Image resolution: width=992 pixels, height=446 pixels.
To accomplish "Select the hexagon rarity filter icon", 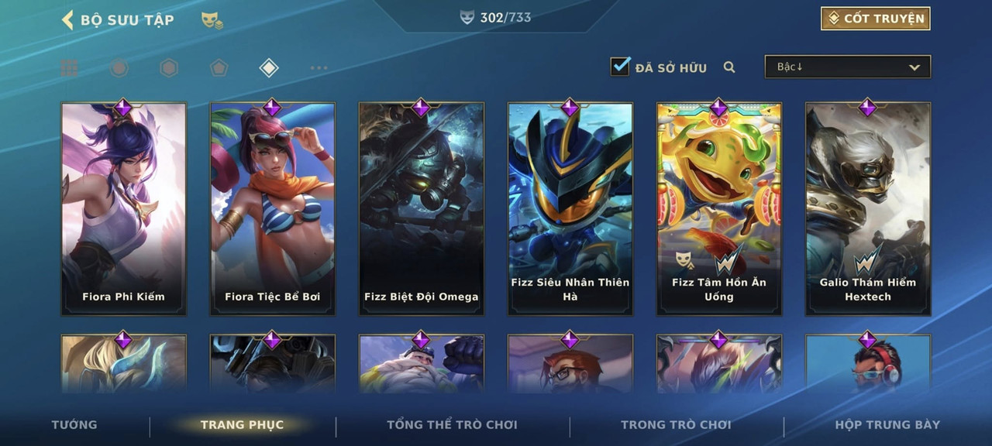I will coord(169,68).
